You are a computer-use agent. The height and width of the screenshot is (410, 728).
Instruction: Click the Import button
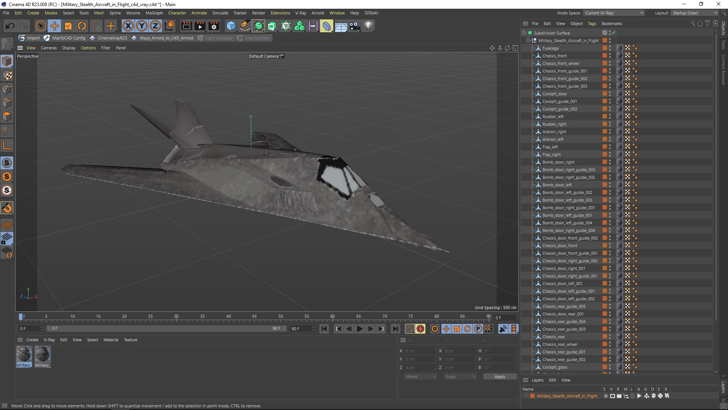pos(29,38)
